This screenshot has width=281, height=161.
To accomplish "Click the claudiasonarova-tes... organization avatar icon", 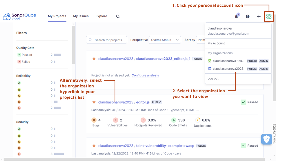I will (x=209, y=61).
